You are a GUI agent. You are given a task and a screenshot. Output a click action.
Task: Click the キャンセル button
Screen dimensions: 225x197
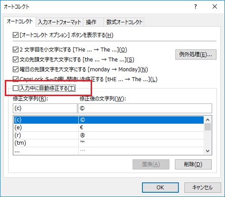[203, 187]
